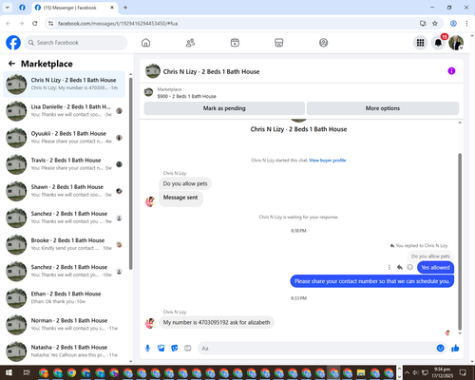Open the Chrome profile icon
Image resolution: width=475 pixels, height=380 pixels.
(453, 24)
